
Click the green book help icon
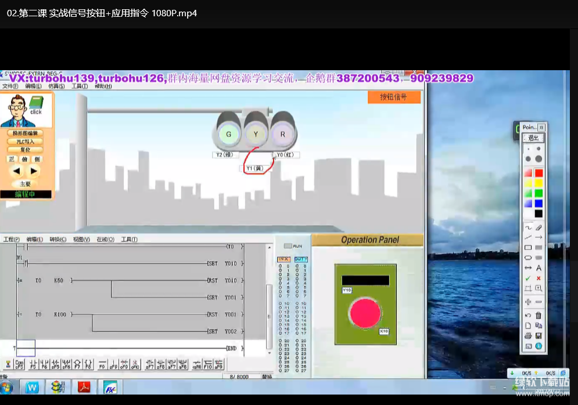tap(37, 105)
